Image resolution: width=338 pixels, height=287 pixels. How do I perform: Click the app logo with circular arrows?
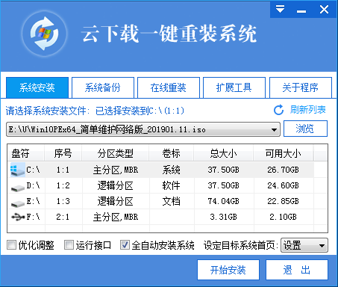tap(44, 34)
